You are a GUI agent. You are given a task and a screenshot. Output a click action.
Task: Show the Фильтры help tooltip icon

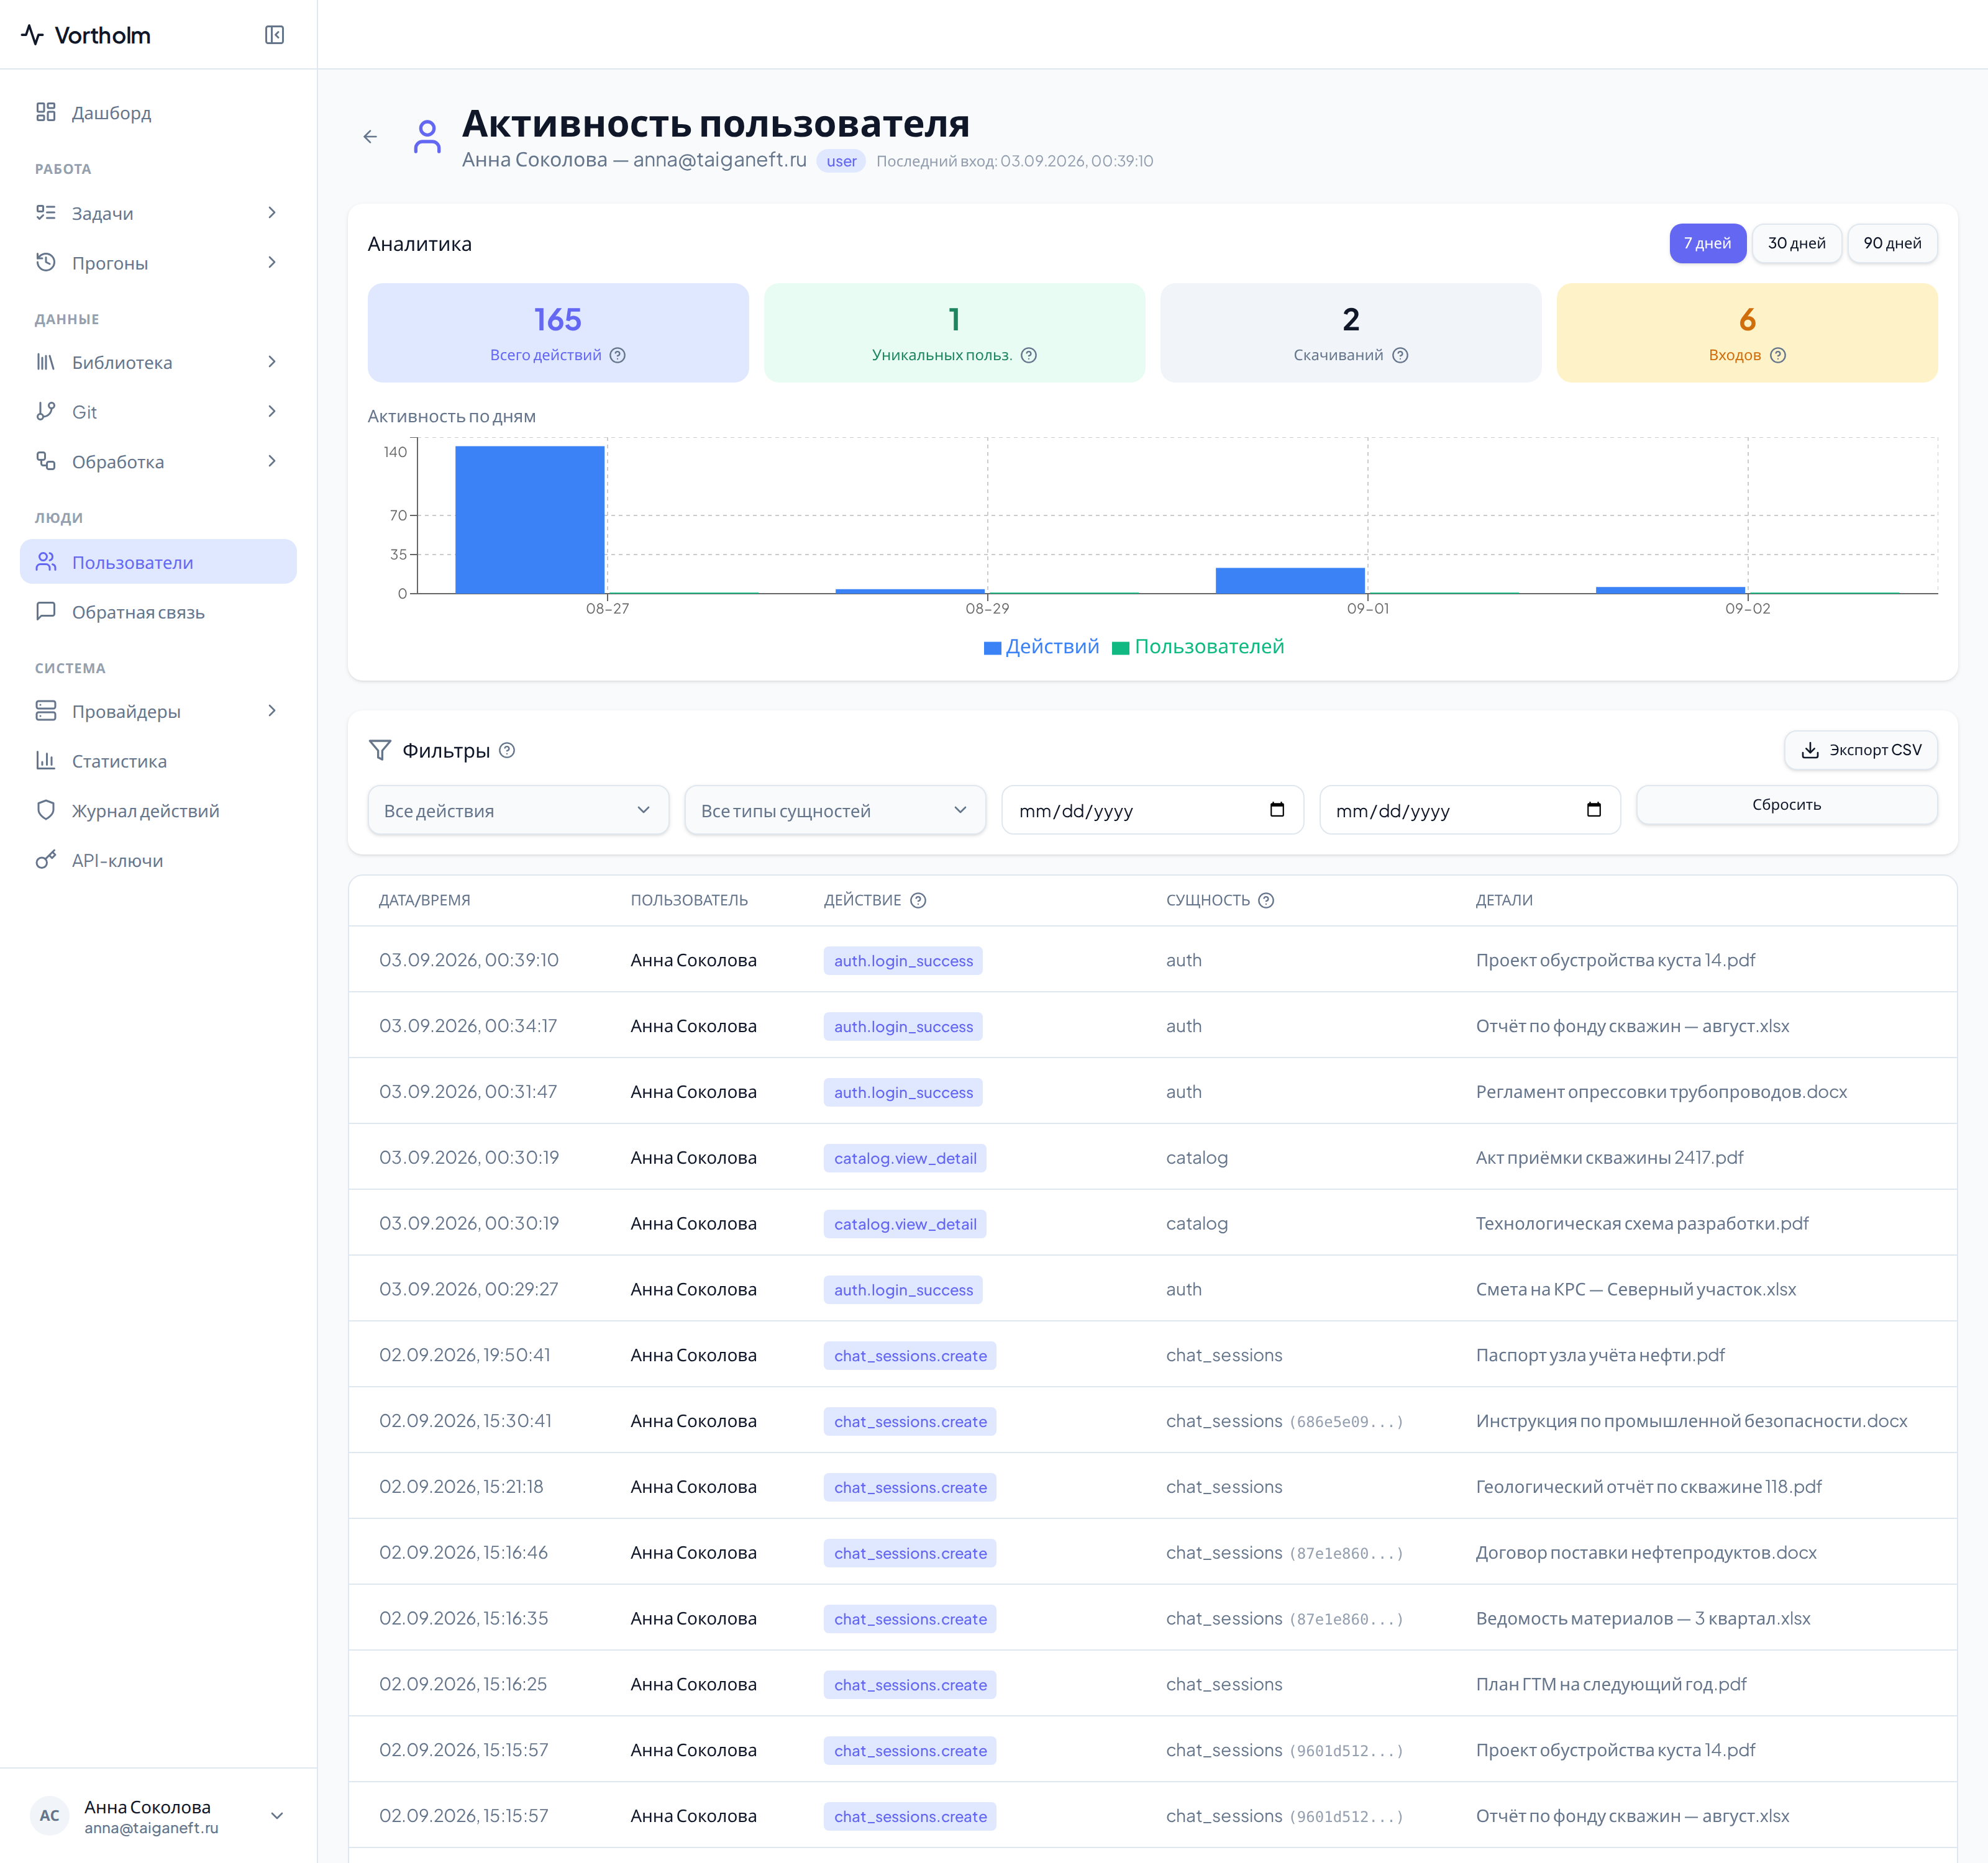(x=507, y=751)
